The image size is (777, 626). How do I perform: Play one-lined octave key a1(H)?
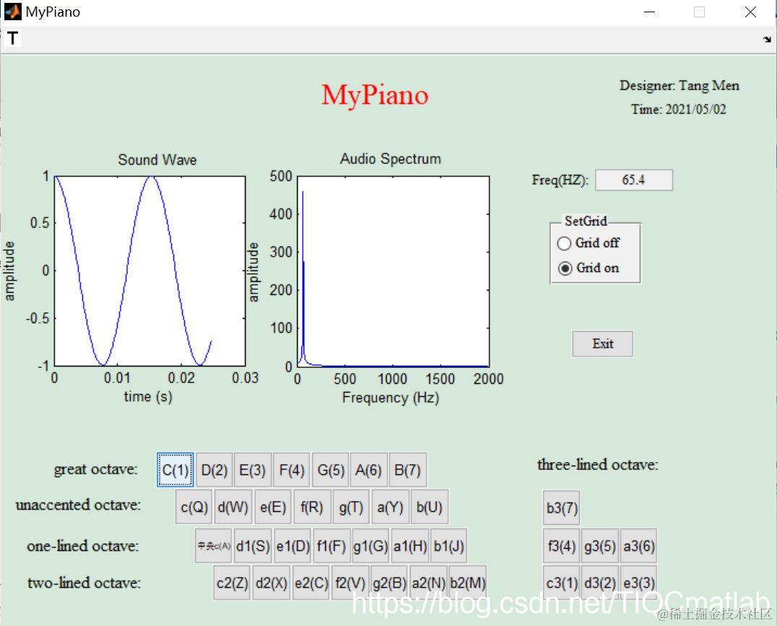coord(410,546)
